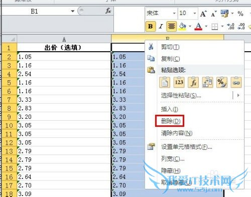Viewport: 251px width, 197px height.
Task: Click column A header
Action: point(64,39)
